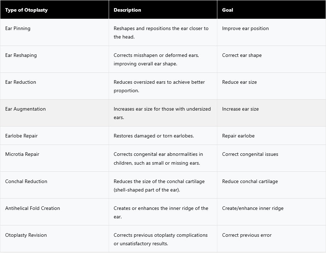
Task: Select the 'Ear Pinning' row label
Action: coord(18,28)
